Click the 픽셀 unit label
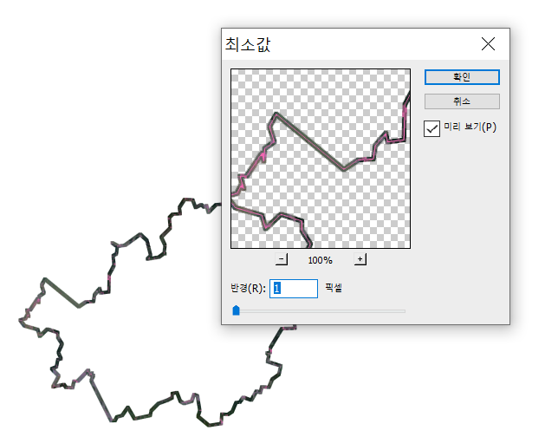 [334, 287]
